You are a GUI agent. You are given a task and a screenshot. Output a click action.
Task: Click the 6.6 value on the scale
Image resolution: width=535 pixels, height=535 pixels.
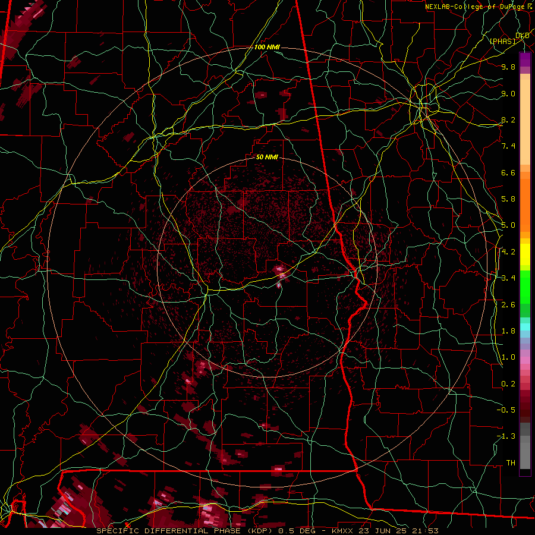pos(508,173)
